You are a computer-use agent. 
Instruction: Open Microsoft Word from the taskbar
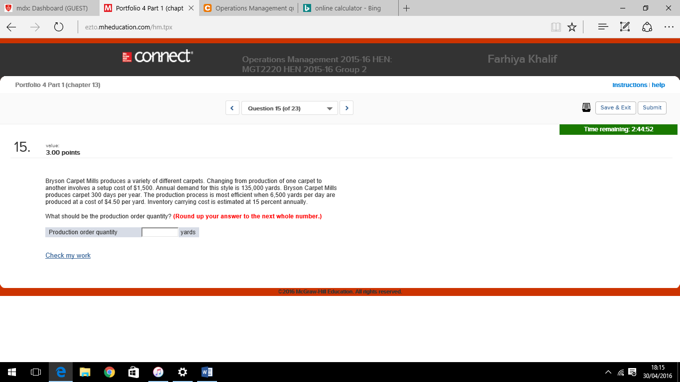(x=207, y=372)
